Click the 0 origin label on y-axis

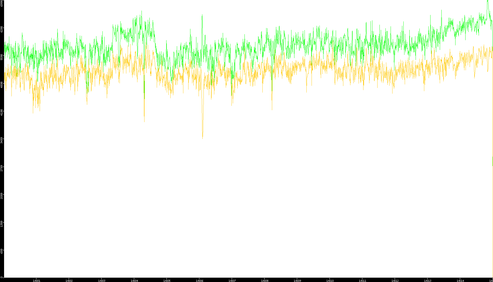click(2, 277)
